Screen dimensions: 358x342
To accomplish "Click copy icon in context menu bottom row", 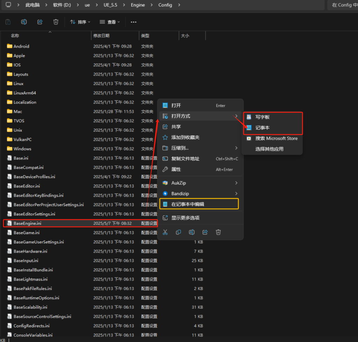I will (x=178, y=232).
